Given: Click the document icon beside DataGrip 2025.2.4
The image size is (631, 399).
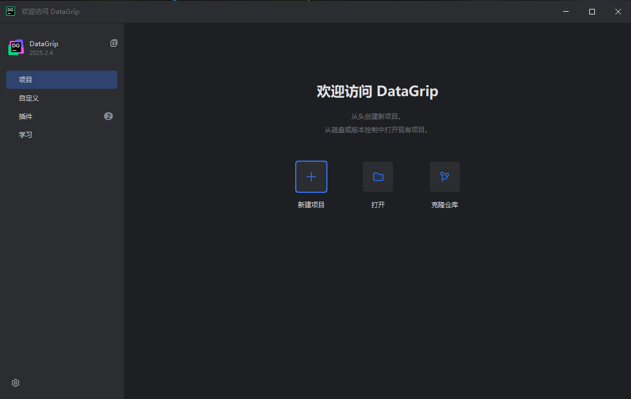Looking at the screenshot, I should [x=114, y=43].
